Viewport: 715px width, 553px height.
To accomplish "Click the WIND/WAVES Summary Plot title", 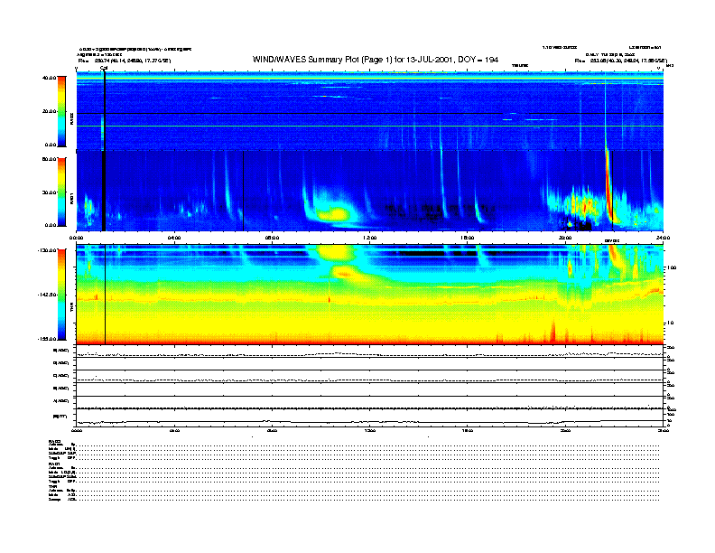I will [376, 60].
